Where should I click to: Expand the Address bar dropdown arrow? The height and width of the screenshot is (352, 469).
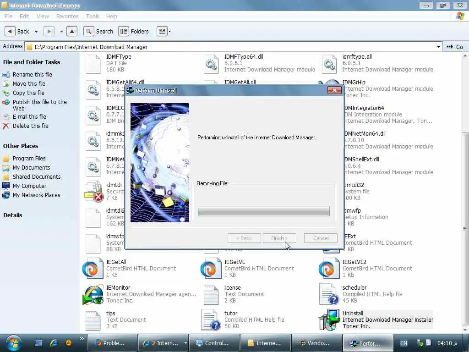pyautogui.click(x=438, y=47)
